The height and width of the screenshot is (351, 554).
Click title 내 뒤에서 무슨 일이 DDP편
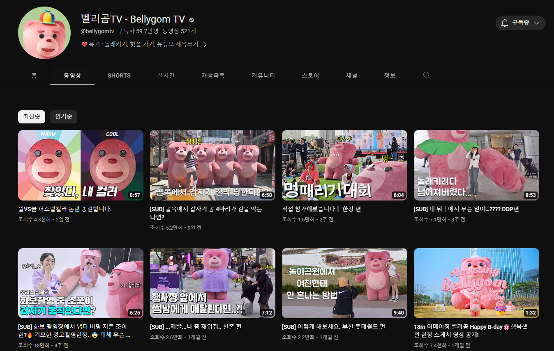[466, 209]
